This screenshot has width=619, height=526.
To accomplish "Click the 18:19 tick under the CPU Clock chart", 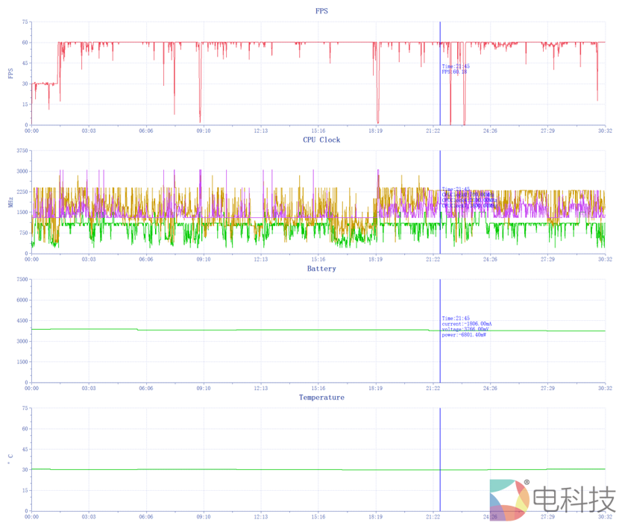I will [x=375, y=260].
